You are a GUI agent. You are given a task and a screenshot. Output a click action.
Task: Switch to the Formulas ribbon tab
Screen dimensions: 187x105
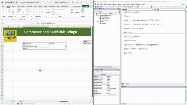point(29,6)
